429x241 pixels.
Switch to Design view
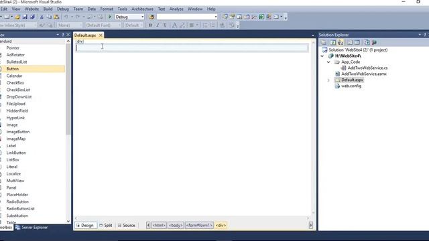pyautogui.click(x=85, y=226)
